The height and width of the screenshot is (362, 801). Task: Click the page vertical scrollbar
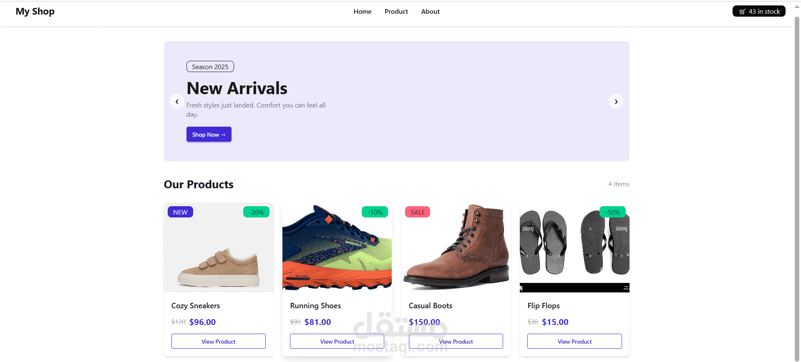[797, 187]
